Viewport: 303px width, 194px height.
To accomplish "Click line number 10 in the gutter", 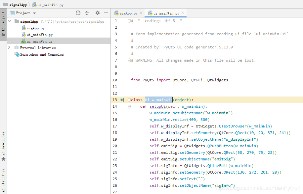I will [x=115, y=80].
